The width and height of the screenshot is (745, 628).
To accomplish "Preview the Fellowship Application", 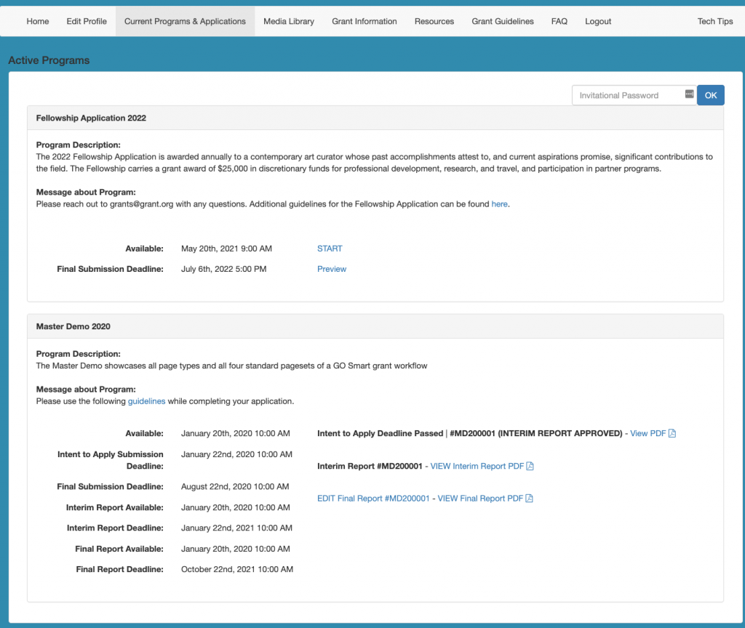I will coord(332,269).
